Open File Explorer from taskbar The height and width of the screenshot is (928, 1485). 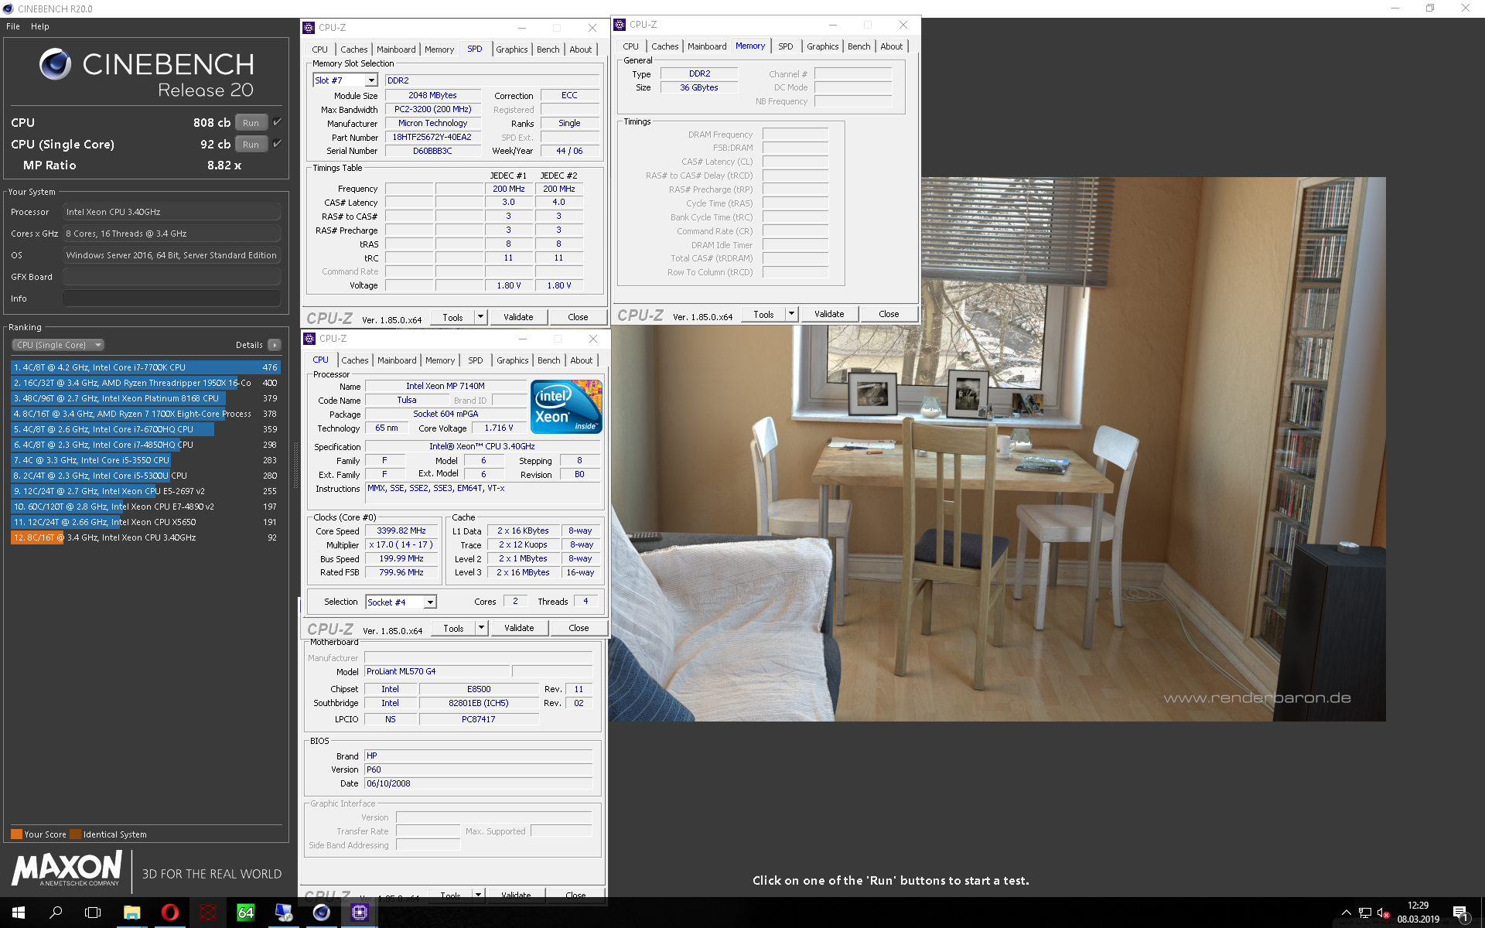[x=131, y=913]
